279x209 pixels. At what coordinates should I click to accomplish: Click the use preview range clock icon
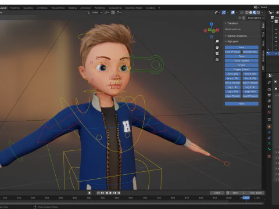[x=228, y=193]
